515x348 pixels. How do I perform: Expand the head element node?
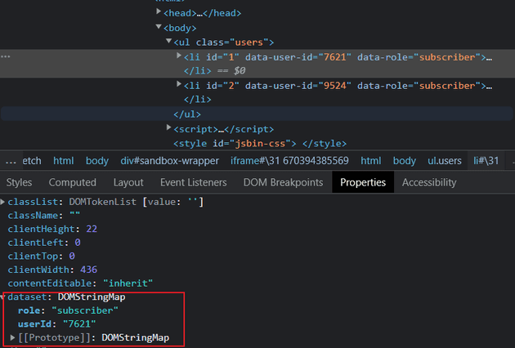(159, 13)
